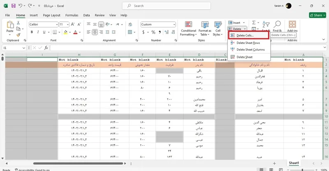Screen dimensions: 329x171
Task: Click the Percent Style icon
Action: coord(153,32)
